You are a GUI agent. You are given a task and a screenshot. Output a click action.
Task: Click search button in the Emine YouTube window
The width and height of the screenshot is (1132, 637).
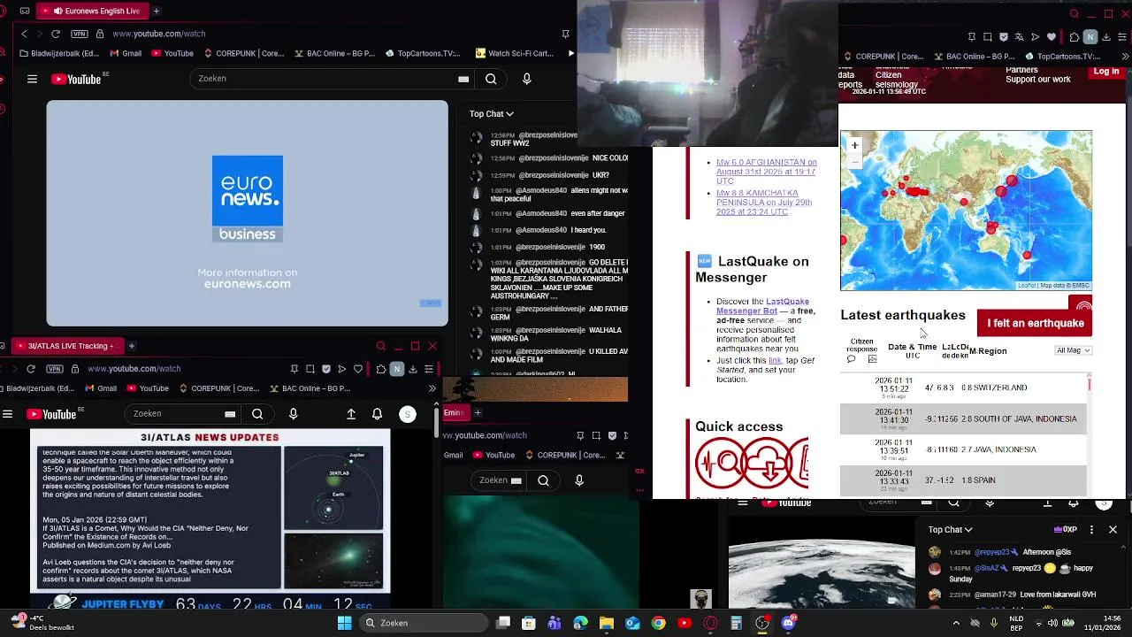543,480
